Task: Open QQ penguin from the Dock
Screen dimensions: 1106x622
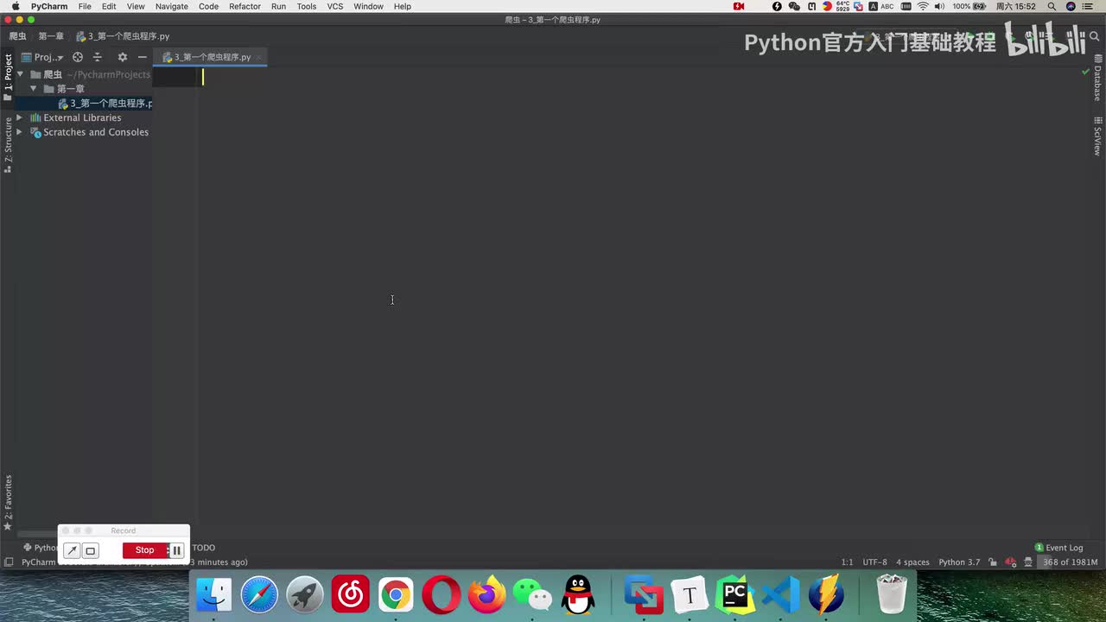Action: pos(578,595)
